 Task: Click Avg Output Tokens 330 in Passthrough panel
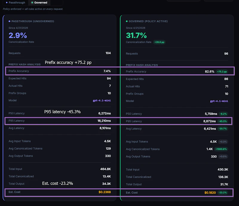[x=108, y=156]
